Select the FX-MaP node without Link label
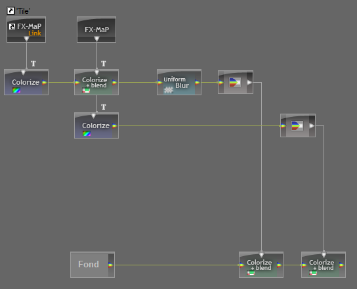357x289 pixels. (x=96, y=30)
